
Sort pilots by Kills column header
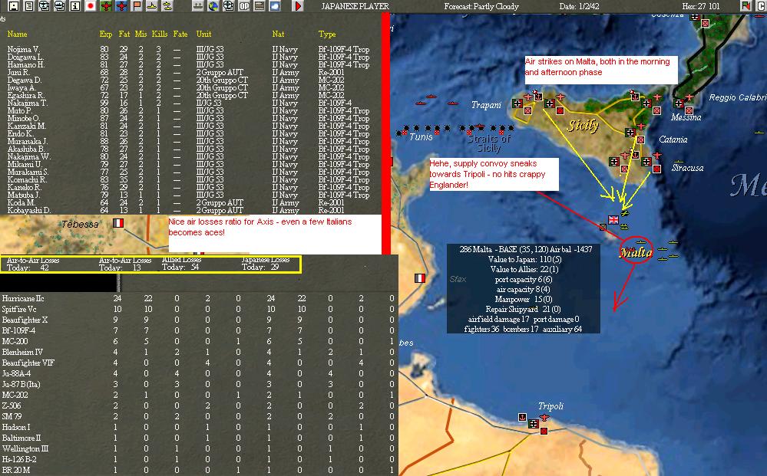point(160,34)
